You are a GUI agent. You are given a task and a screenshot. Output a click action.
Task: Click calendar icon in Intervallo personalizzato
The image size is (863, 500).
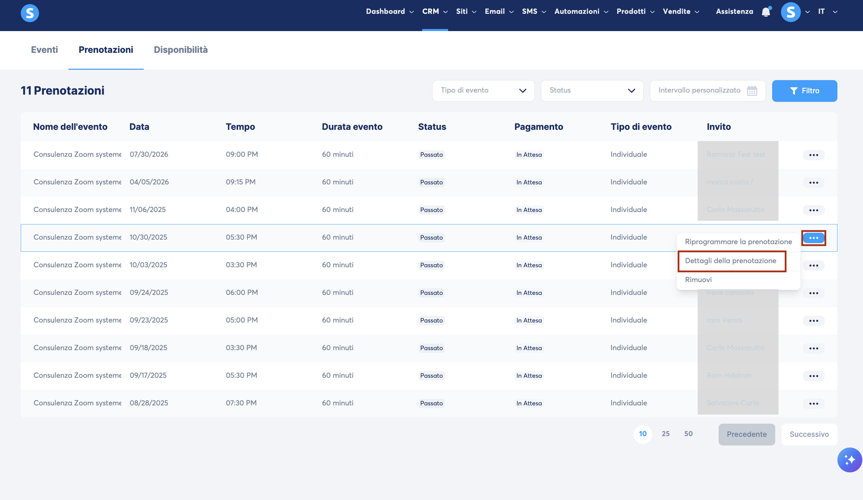[752, 91]
